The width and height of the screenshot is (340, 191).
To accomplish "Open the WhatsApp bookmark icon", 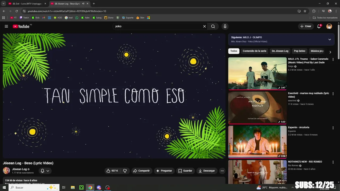I will click(x=77, y=18).
